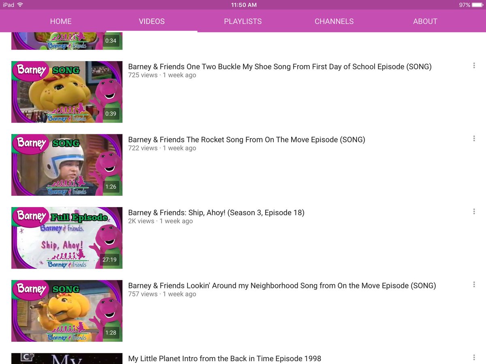Open the ABOUT tab
Screen dimensions: 486x364
coord(425,21)
